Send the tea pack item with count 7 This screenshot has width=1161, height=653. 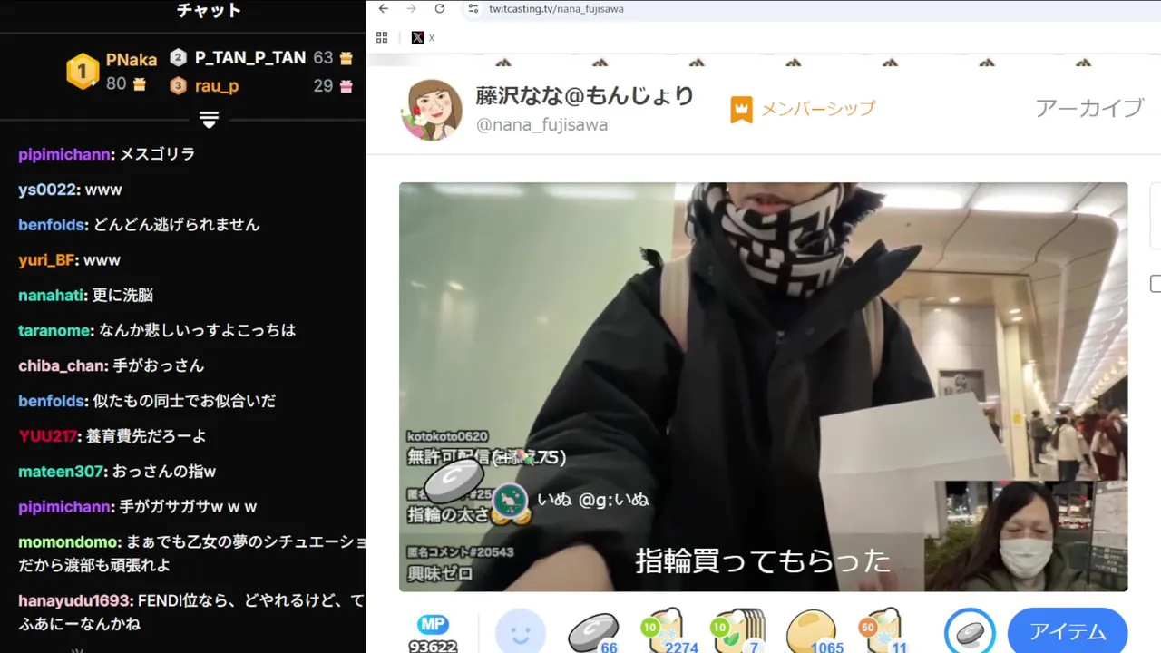point(739,631)
